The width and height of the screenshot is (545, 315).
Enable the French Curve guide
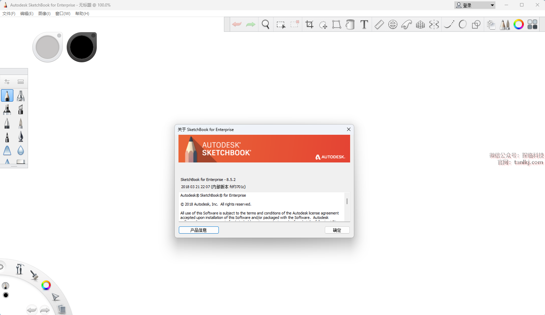pyautogui.click(x=407, y=24)
